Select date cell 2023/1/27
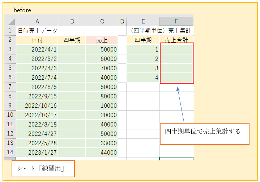The height and width of the screenshot is (182, 260). point(37,152)
